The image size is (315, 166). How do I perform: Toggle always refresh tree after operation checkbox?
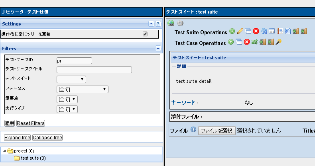coord(145,34)
